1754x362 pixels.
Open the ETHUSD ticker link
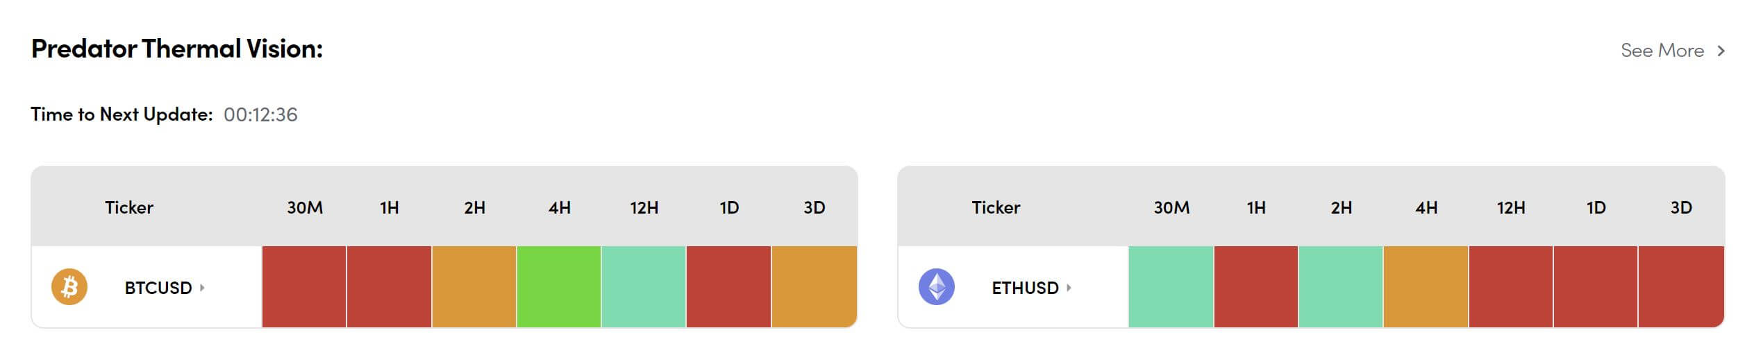(x=1025, y=288)
